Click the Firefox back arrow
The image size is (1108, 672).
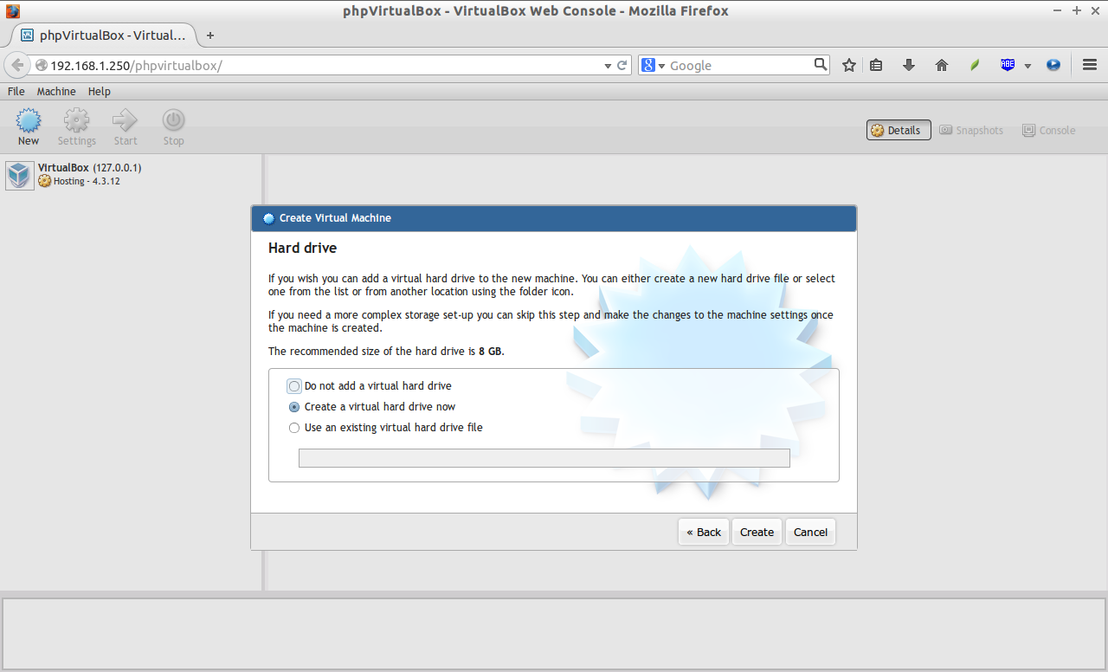click(17, 65)
